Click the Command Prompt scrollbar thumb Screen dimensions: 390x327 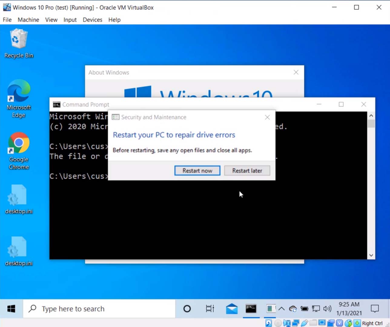pos(371,124)
